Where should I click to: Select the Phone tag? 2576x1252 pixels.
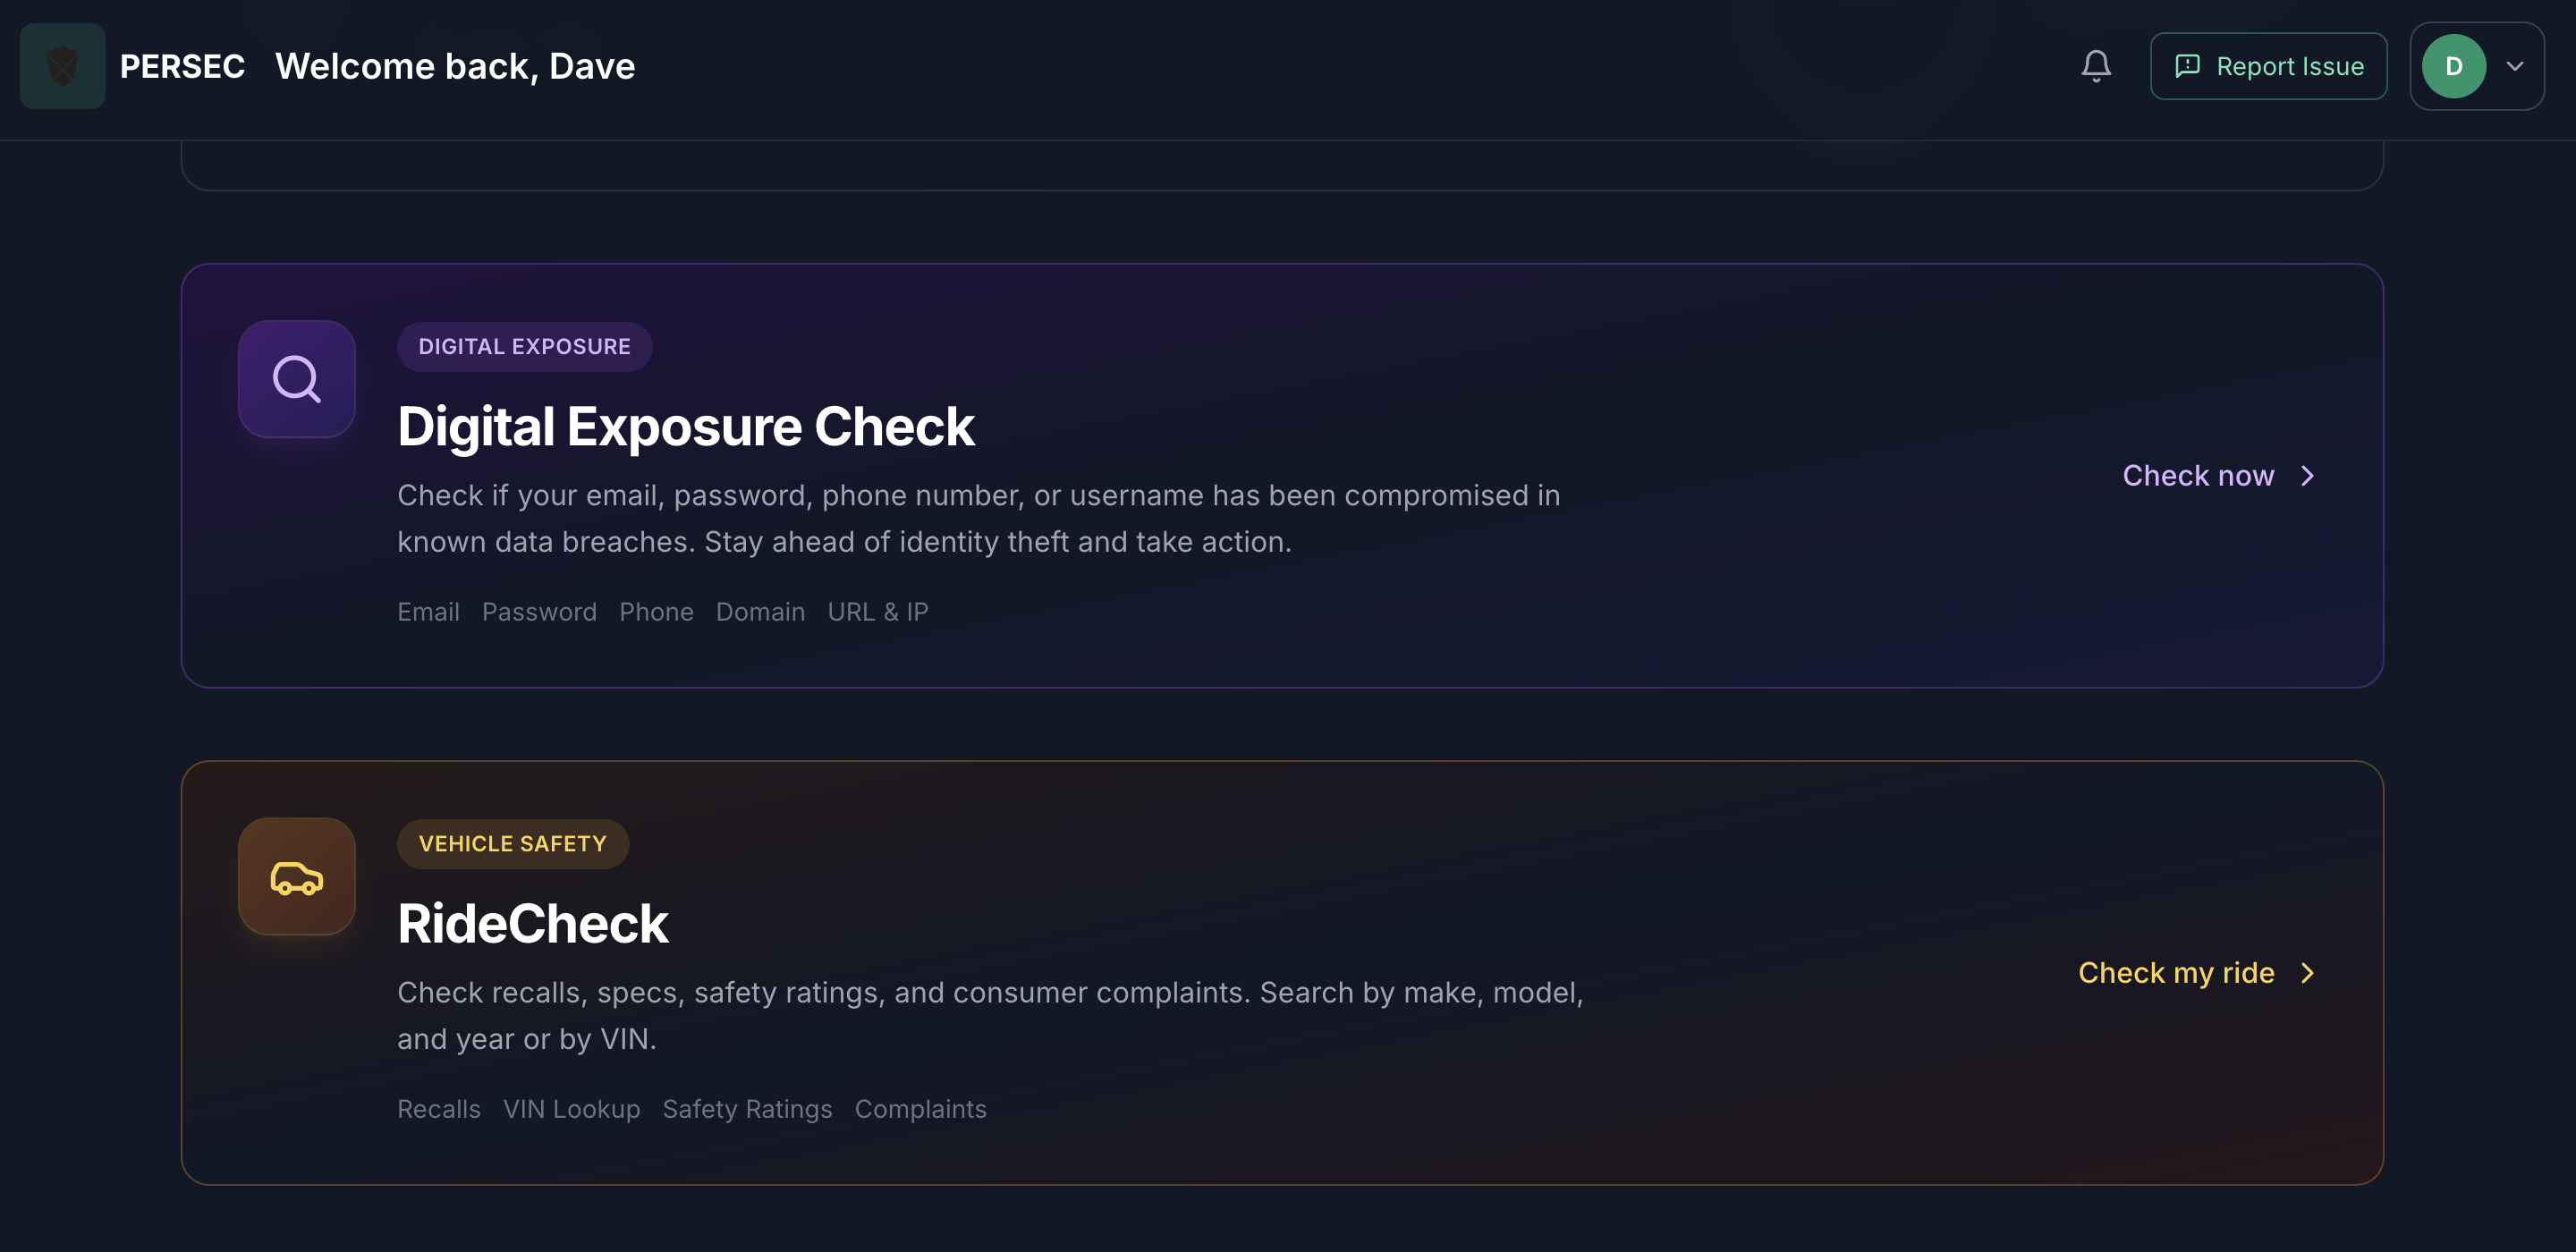click(656, 612)
